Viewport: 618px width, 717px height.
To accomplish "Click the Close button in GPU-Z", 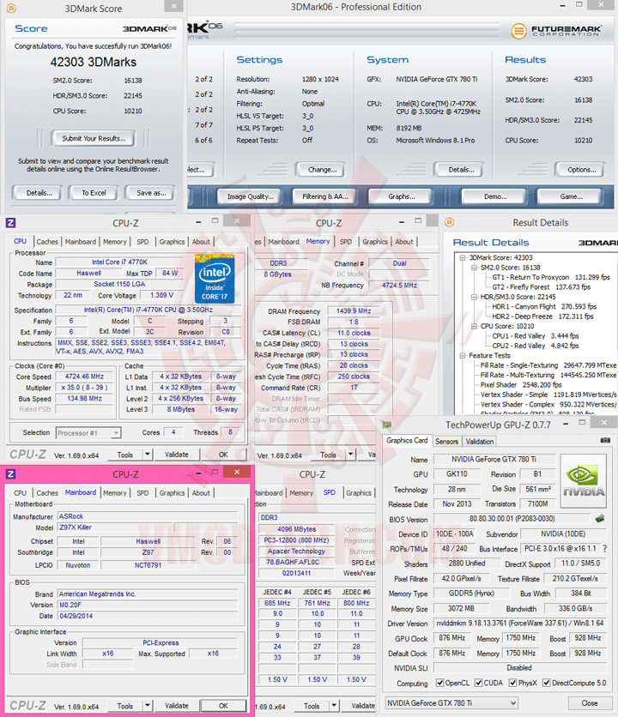I will tap(589, 702).
